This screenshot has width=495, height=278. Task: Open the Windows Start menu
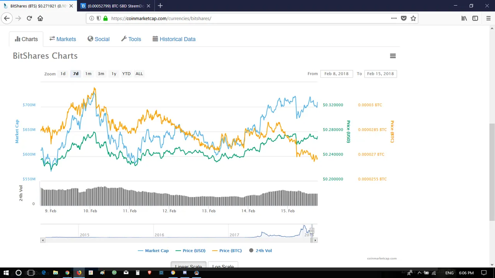(x=6, y=273)
